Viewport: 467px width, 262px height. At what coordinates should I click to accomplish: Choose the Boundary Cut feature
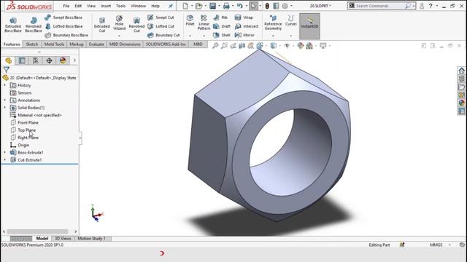[x=163, y=35]
